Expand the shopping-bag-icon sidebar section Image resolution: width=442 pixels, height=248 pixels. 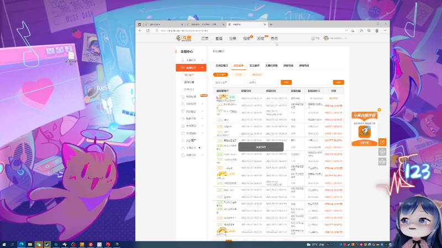[x=191, y=155]
